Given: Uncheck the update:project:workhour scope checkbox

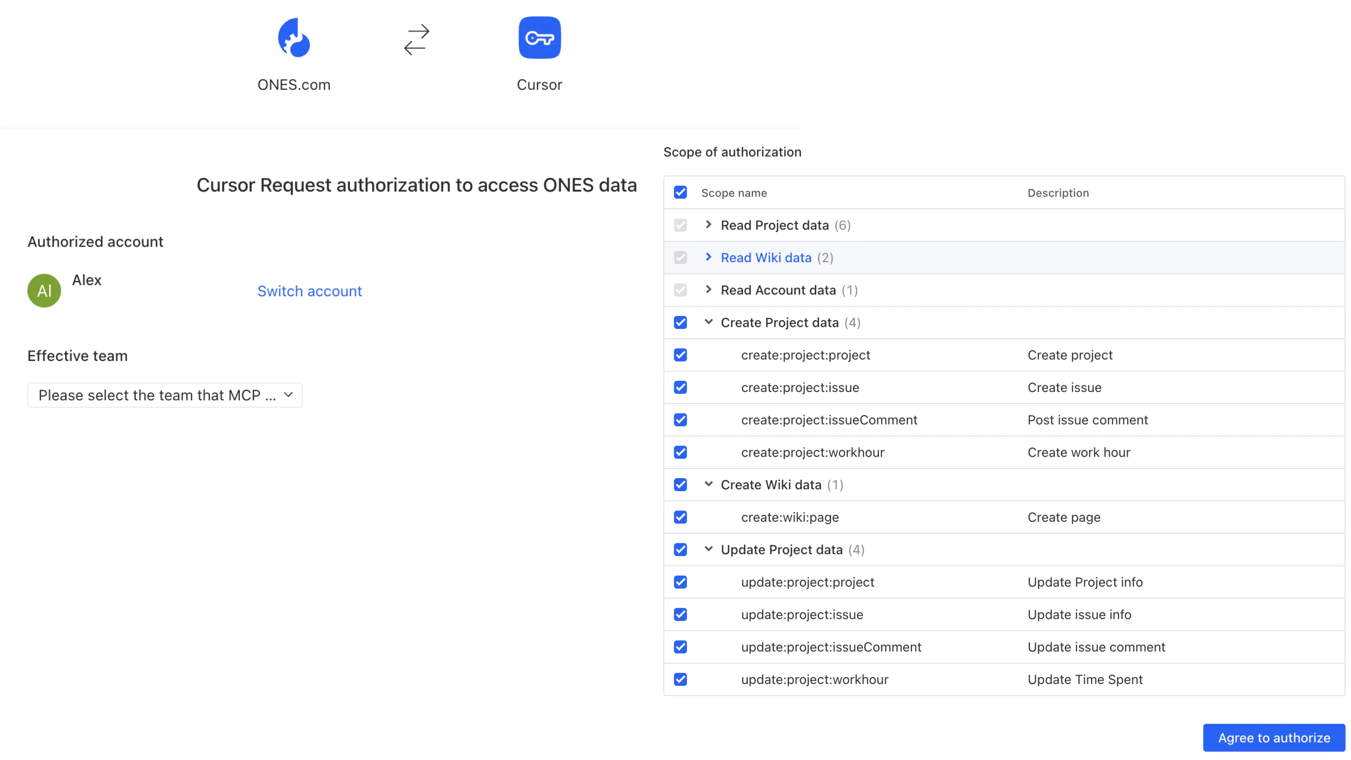Looking at the screenshot, I should pos(680,679).
